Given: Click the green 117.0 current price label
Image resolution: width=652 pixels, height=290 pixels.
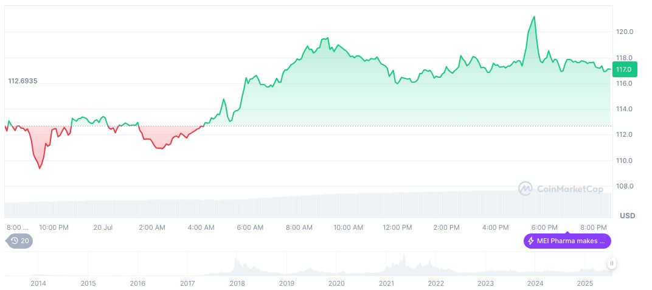Looking at the screenshot, I should (x=624, y=69).
